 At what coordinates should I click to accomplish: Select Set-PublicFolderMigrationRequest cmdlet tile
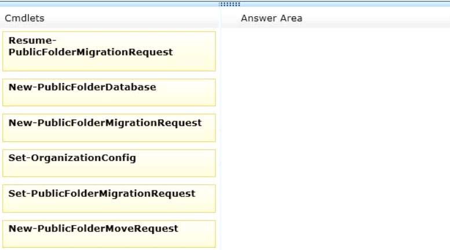109,199
